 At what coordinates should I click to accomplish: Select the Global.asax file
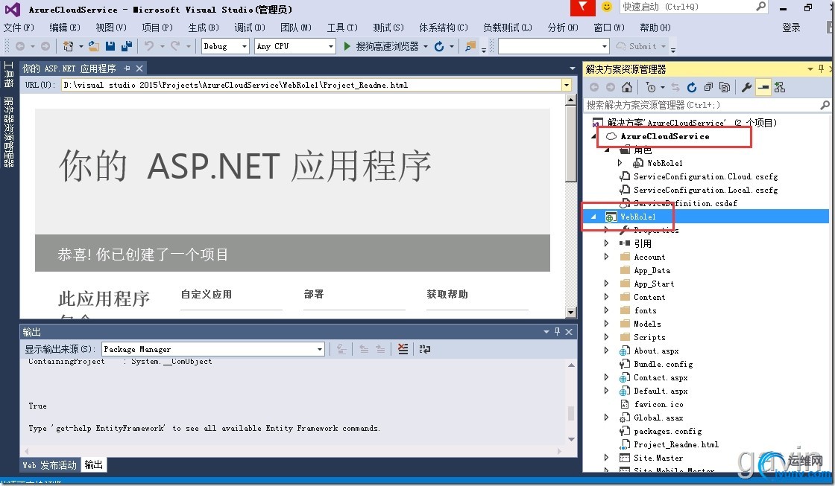(x=659, y=418)
